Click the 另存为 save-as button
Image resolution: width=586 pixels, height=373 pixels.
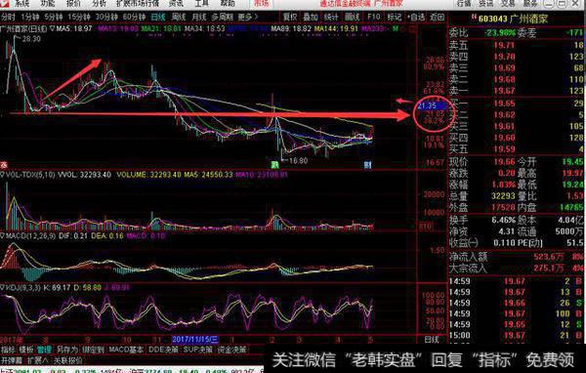click(66, 350)
